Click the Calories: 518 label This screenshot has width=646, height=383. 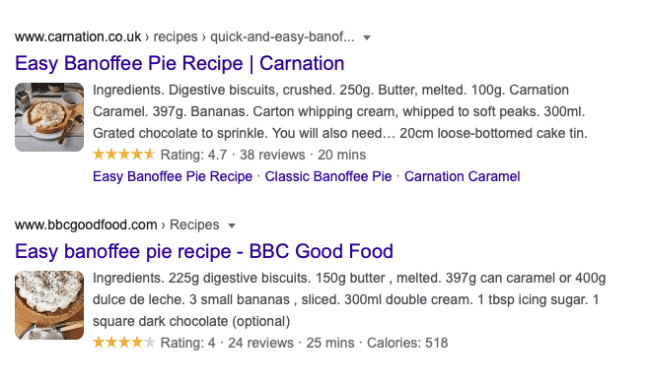[x=407, y=343]
